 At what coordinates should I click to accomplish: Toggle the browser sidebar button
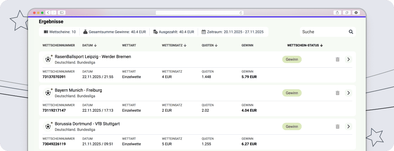62,12
